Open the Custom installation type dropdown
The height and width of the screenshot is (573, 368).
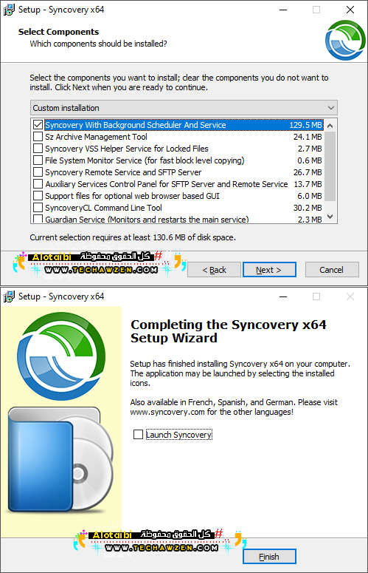pos(184,108)
